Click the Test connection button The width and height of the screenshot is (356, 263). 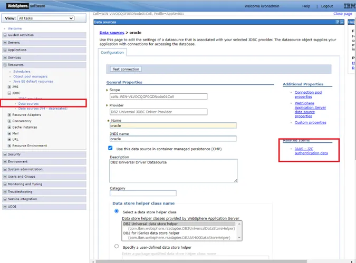[126, 69]
